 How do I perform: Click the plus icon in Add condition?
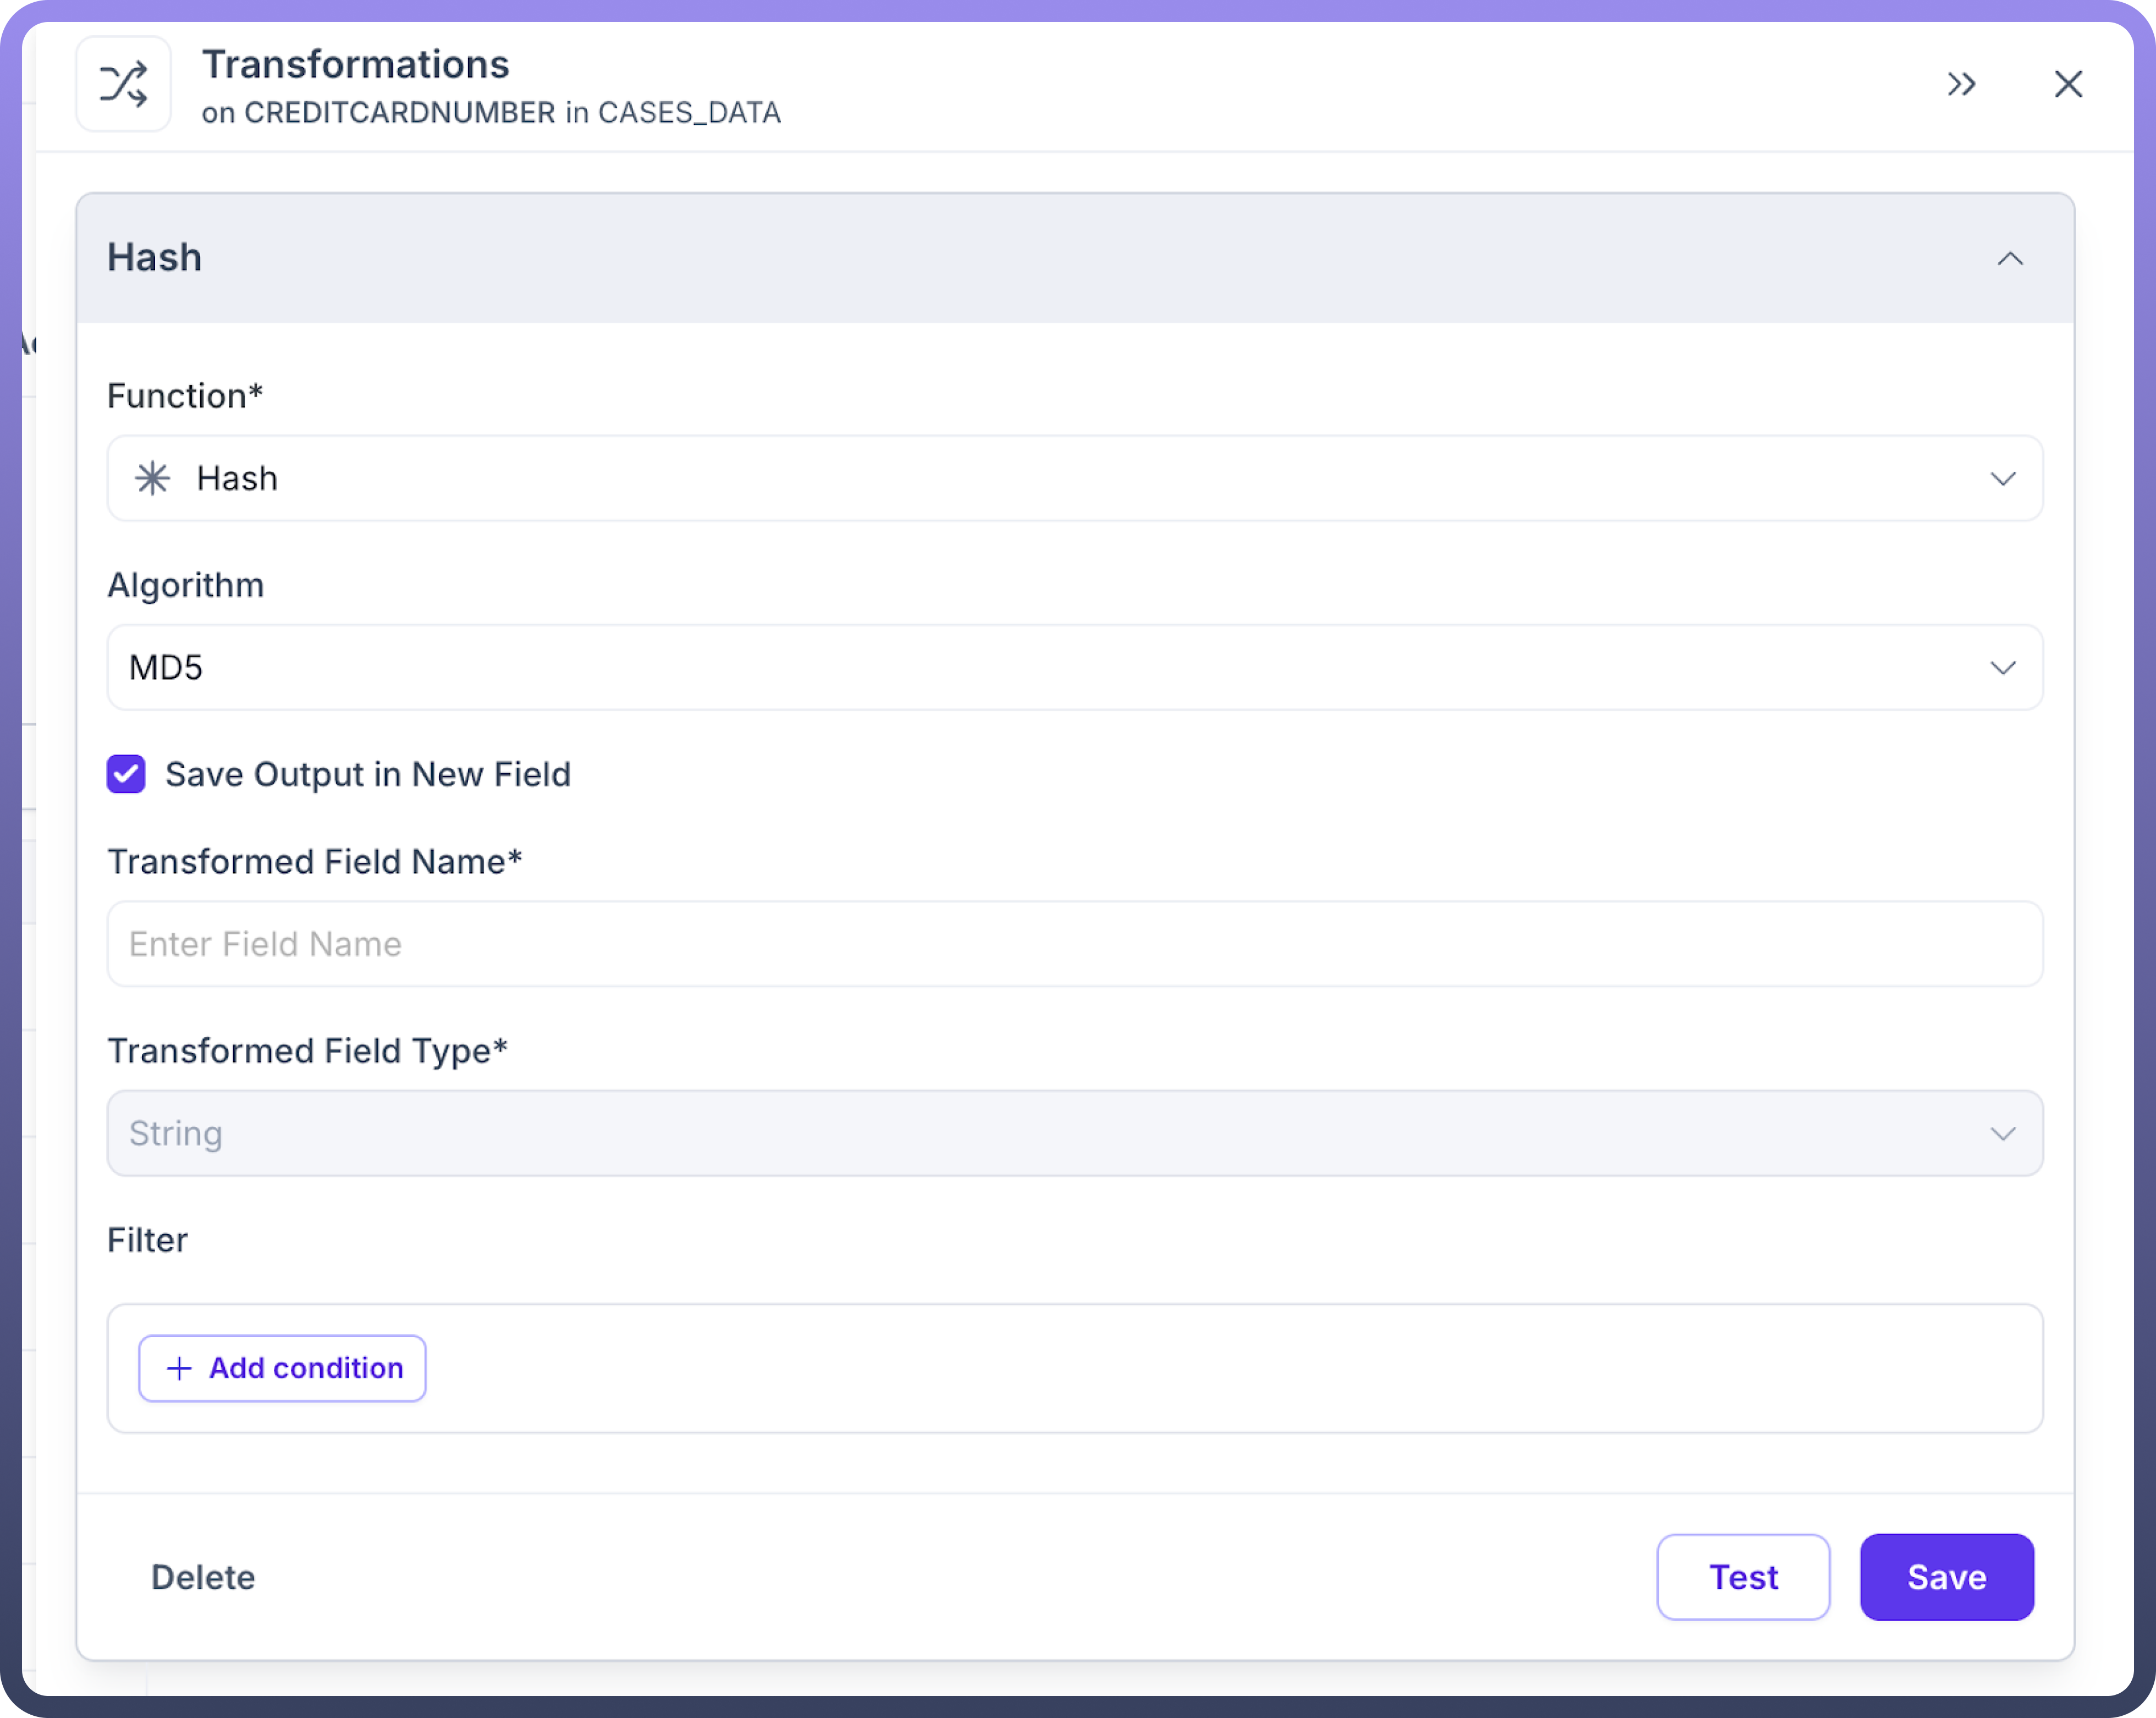point(179,1368)
